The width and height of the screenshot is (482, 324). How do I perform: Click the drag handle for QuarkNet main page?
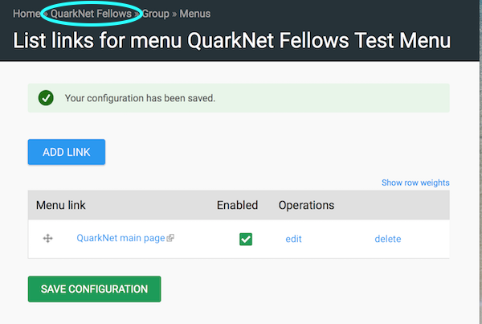pyautogui.click(x=47, y=239)
